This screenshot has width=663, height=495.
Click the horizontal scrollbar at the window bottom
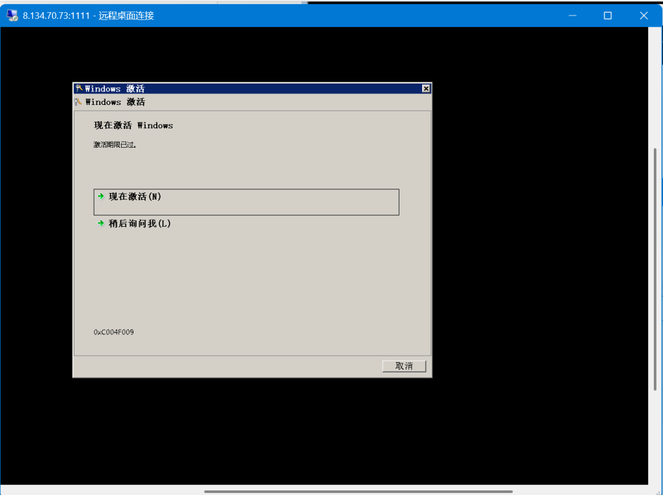click(x=357, y=492)
